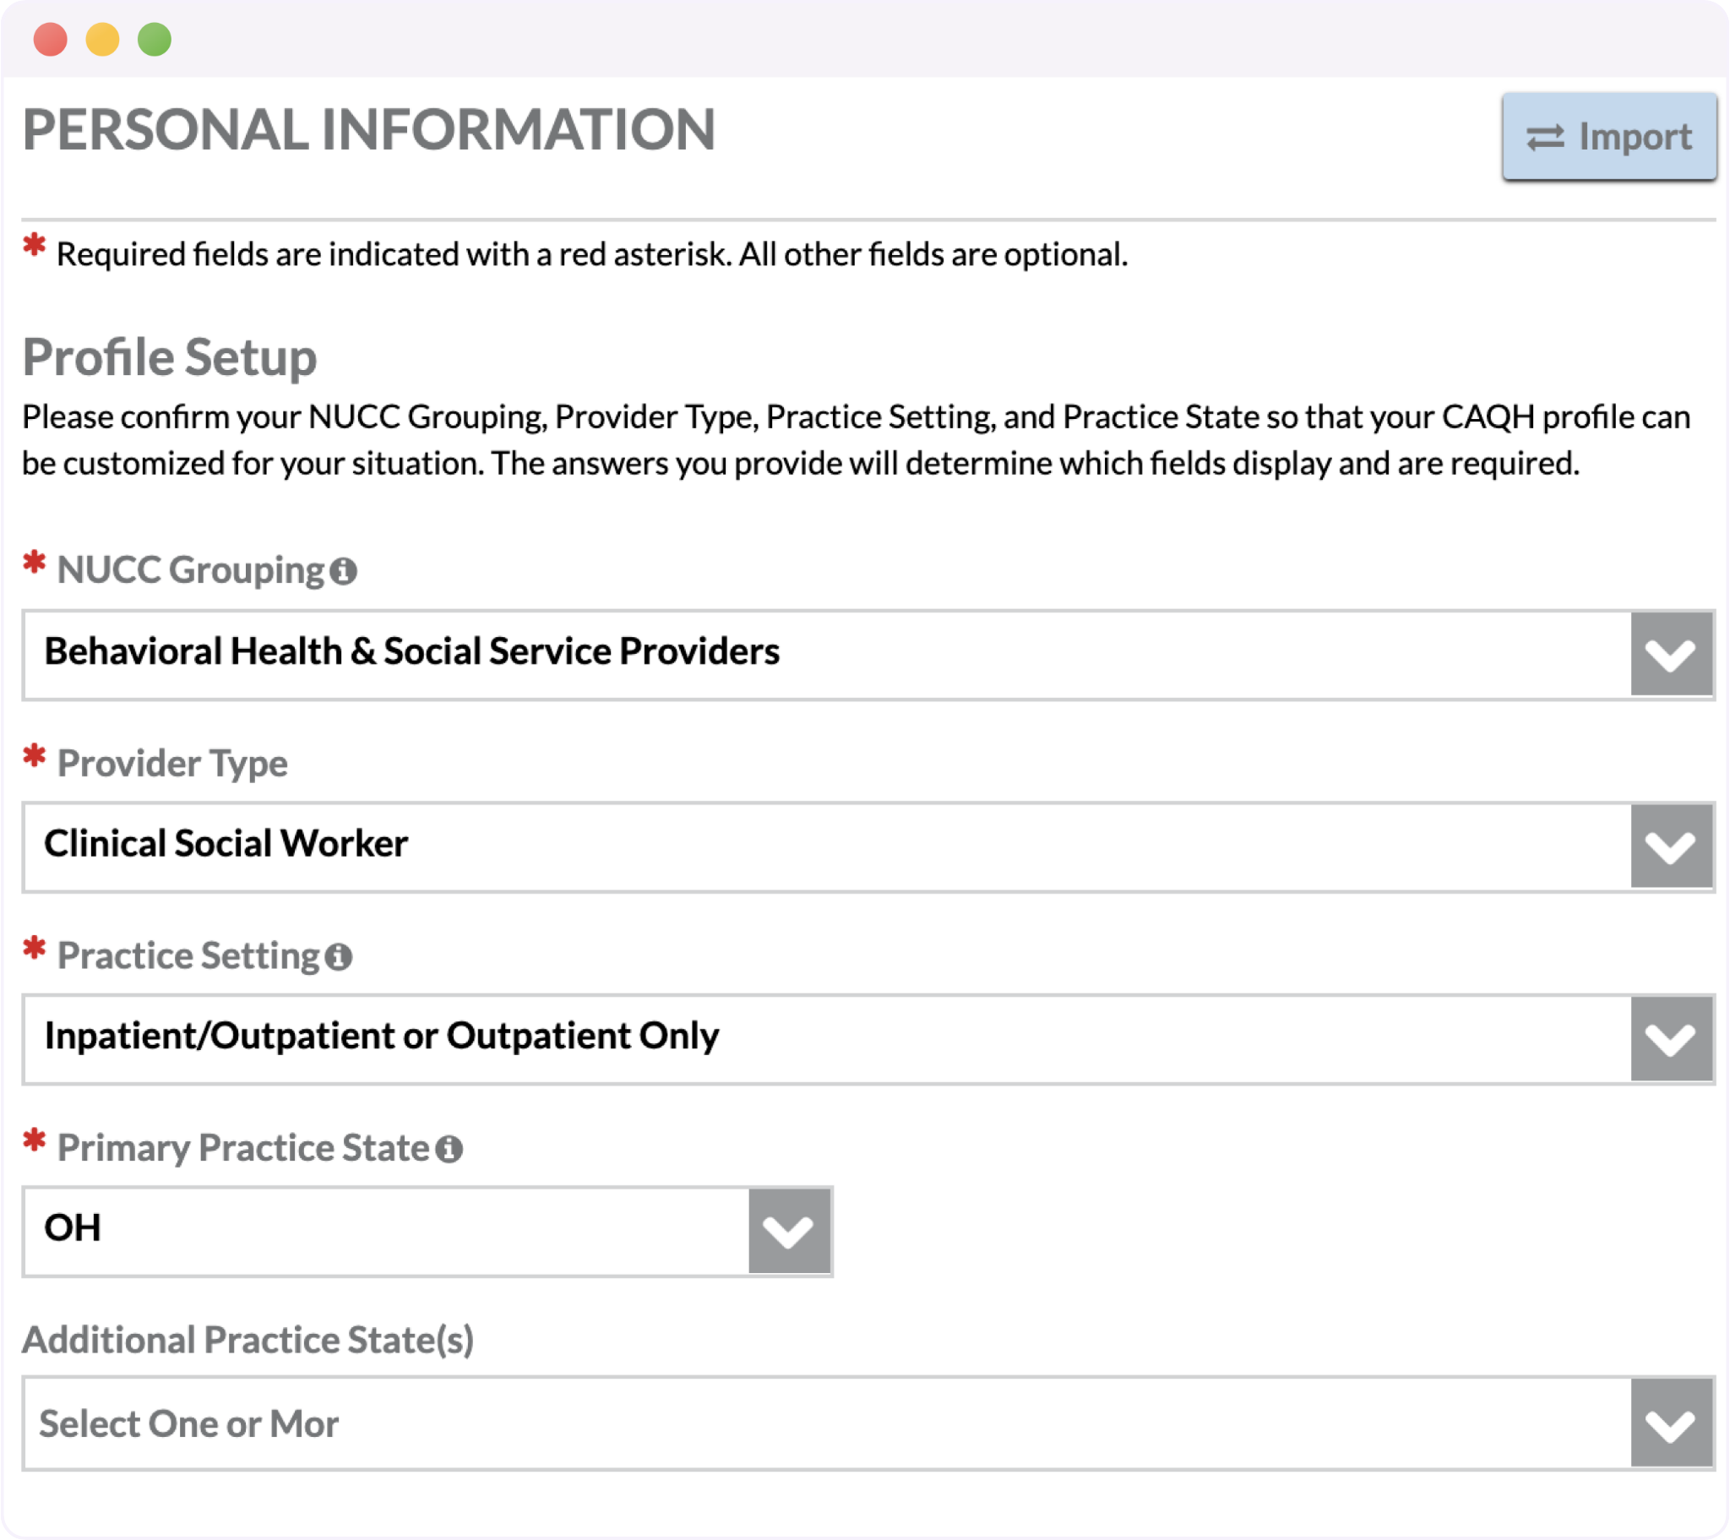Click the import arrows icon in the Import button
This screenshot has height=1540, width=1730.
tap(1547, 136)
